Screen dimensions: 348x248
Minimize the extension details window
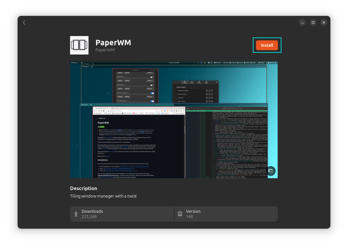302,22
